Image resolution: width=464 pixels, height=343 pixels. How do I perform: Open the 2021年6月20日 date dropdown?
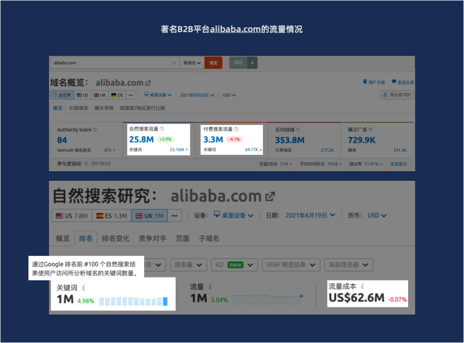tap(197, 95)
